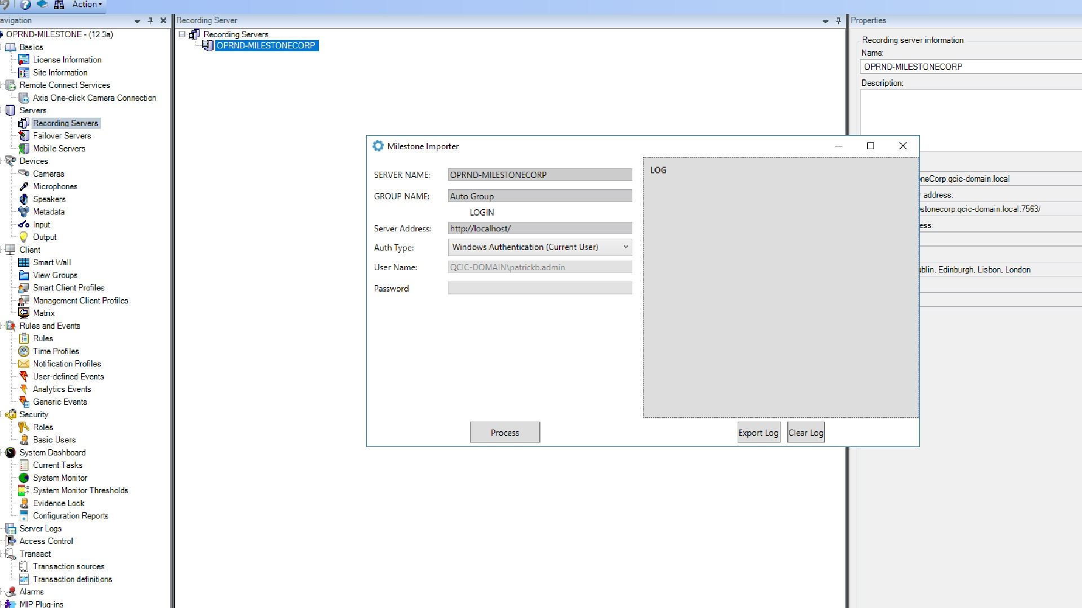Open the Evidence Lock icon
The width and height of the screenshot is (1082, 608).
tap(24, 503)
